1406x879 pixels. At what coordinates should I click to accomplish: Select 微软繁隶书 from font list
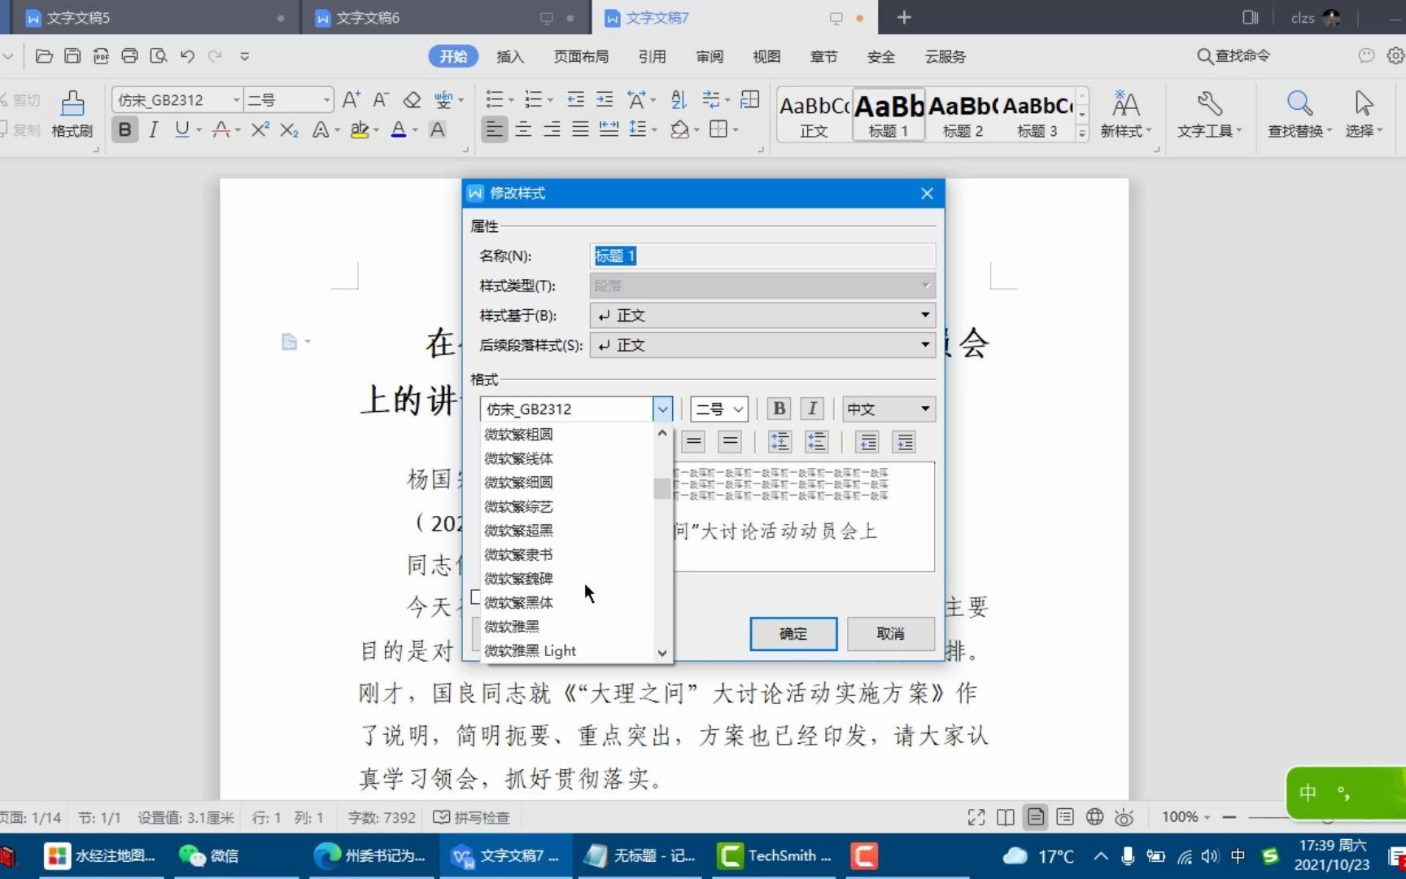point(567,554)
